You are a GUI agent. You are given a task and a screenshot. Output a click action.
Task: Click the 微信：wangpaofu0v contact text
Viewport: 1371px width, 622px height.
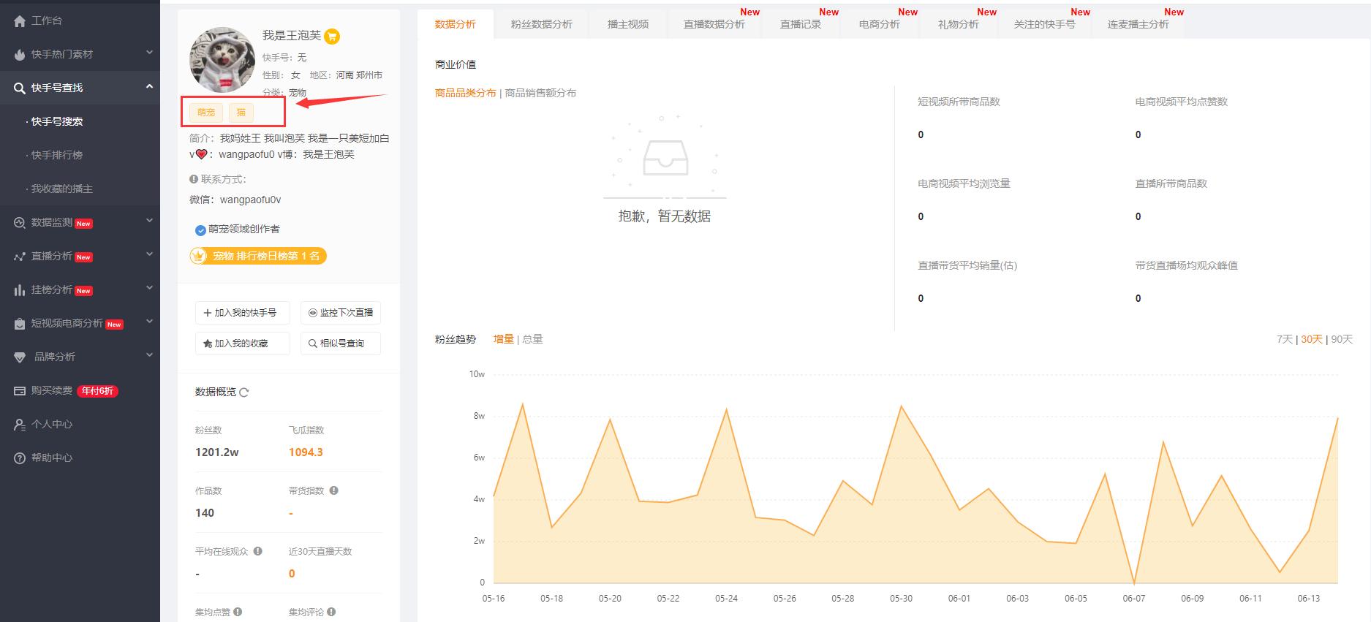coord(235,200)
